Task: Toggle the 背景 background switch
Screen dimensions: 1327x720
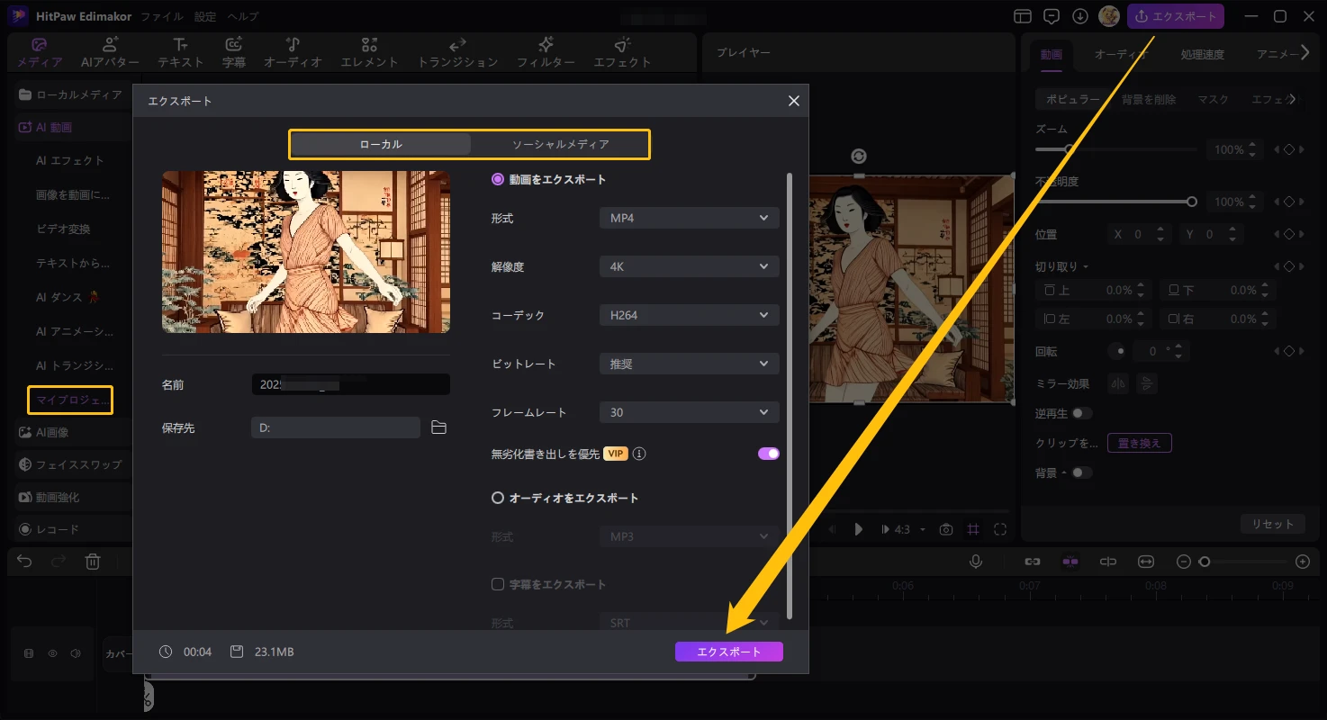Action: (x=1081, y=472)
